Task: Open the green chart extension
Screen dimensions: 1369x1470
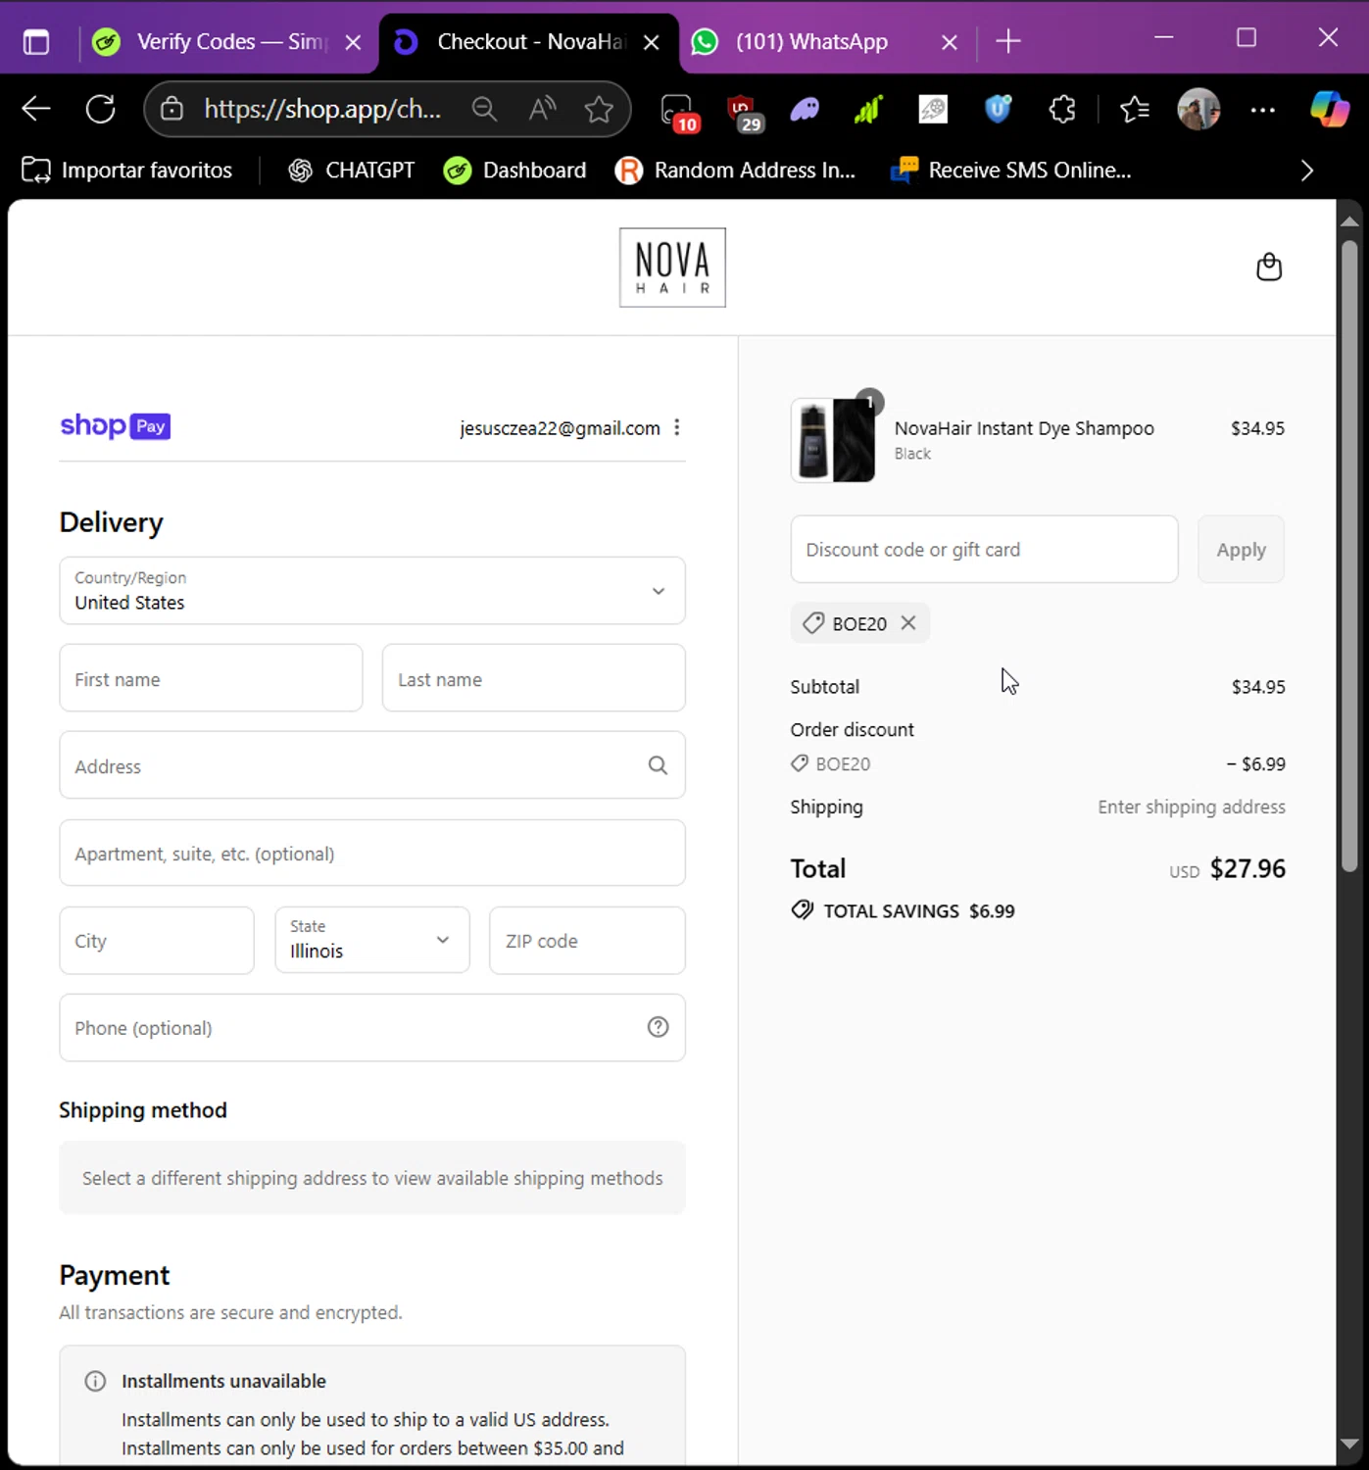Action: click(868, 109)
